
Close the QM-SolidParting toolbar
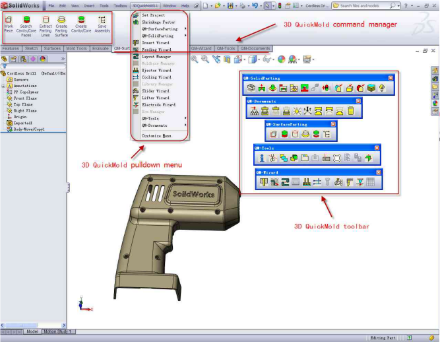tap(391, 78)
